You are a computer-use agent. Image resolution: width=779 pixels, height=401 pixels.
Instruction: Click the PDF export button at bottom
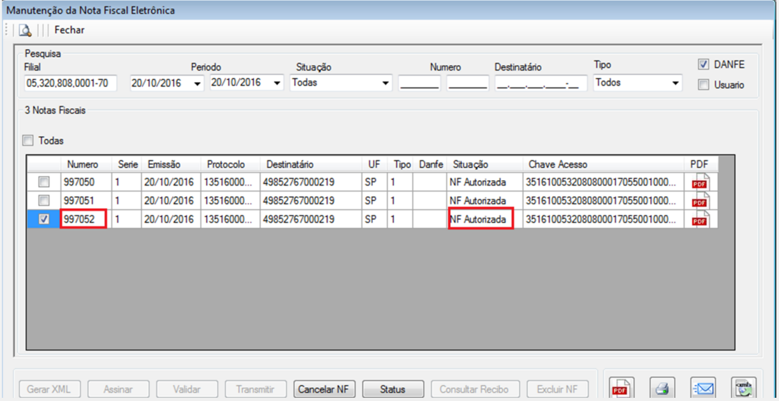(x=621, y=387)
